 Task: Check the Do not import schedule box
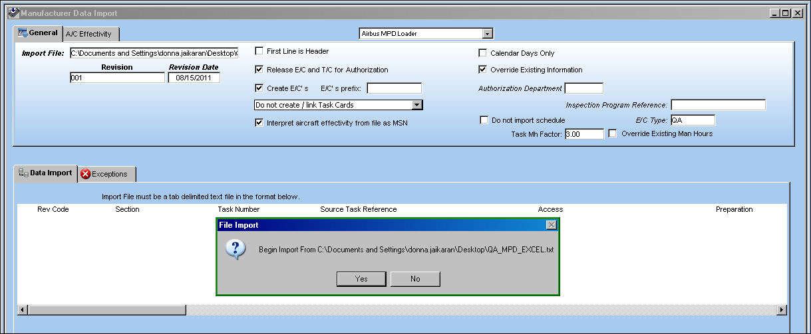tap(484, 120)
